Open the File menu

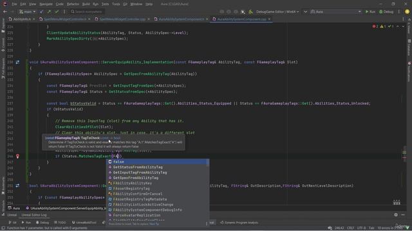coord(14,4)
